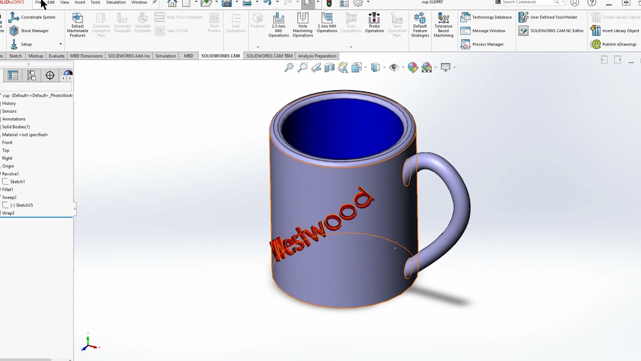Click Publish eDrawings
Image resolution: width=641 pixels, height=361 pixels.
614,44
